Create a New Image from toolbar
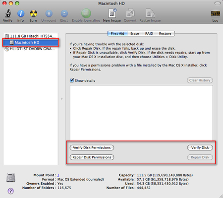223x198 pixels. (x=112, y=13)
